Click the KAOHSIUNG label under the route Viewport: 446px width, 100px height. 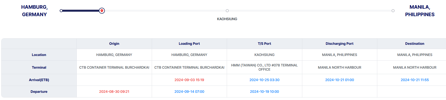pos(227,19)
